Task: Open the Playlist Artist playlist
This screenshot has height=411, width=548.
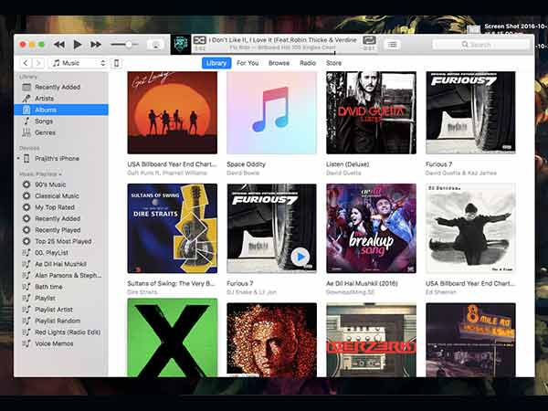Action: tap(61, 310)
